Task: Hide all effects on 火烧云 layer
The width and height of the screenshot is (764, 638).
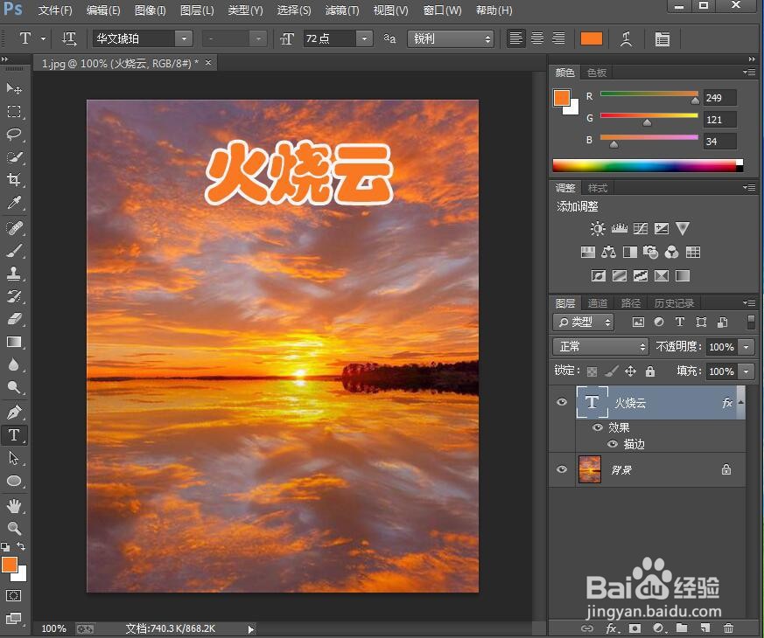Action: point(598,427)
